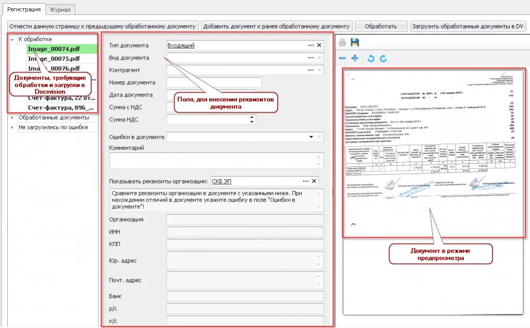The image size is (530, 328).
Task: Zoom out with the minus icon
Action: [343, 58]
